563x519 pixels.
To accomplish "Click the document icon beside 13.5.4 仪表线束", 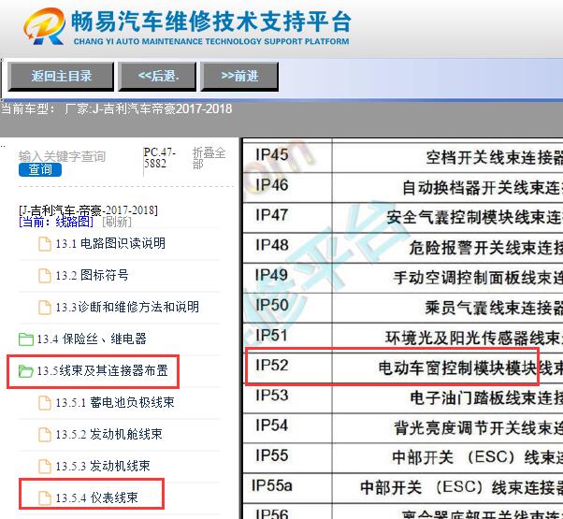I will (45, 497).
